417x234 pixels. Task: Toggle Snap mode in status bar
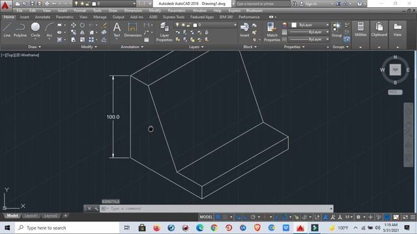[225, 217]
